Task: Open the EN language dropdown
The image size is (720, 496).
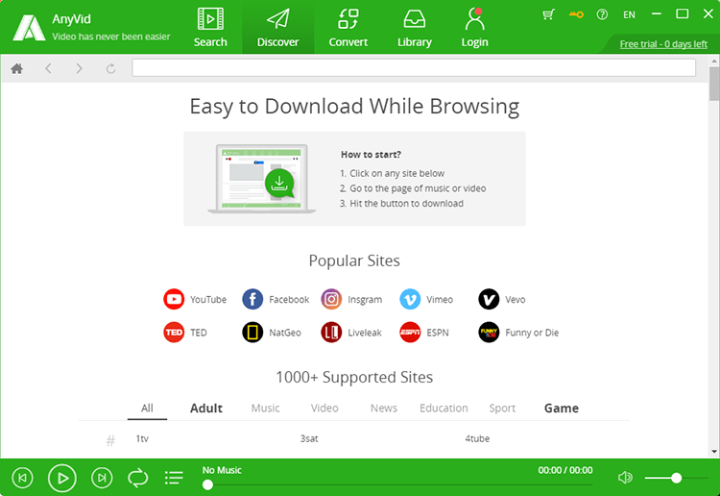Action: pyautogui.click(x=629, y=14)
